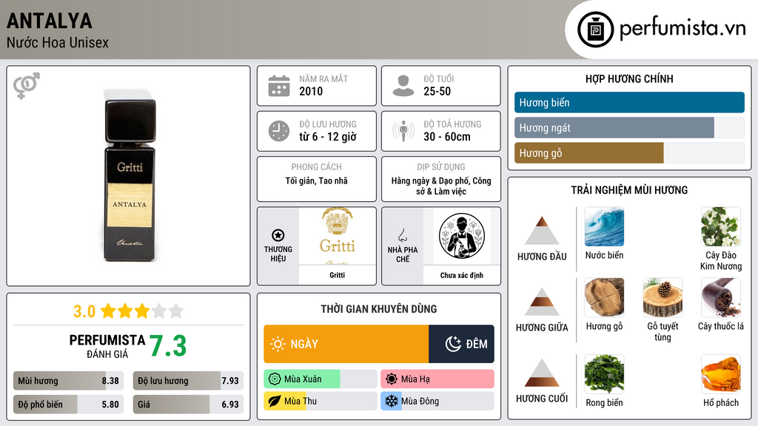758x426 pixels.
Task: Click the sillage icon beside Độ toả hương
Action: coord(403,131)
